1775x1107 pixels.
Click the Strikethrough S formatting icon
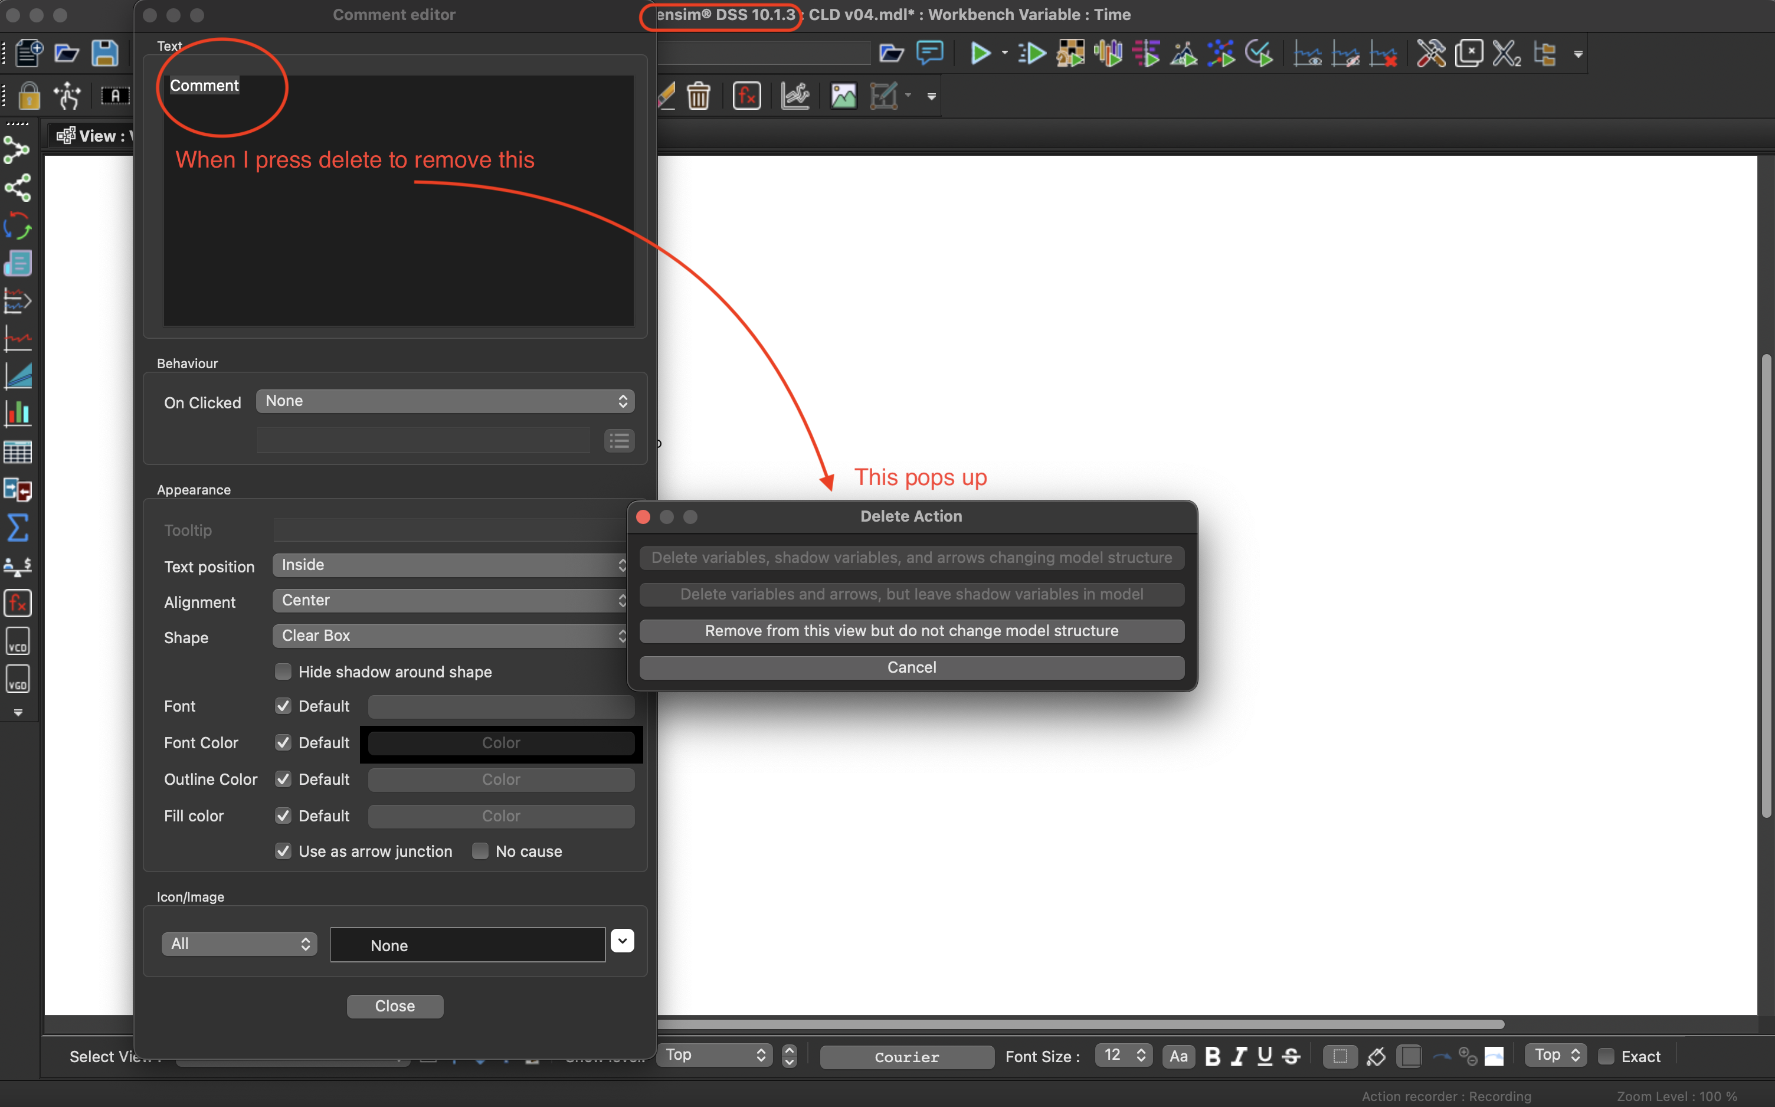click(1291, 1056)
